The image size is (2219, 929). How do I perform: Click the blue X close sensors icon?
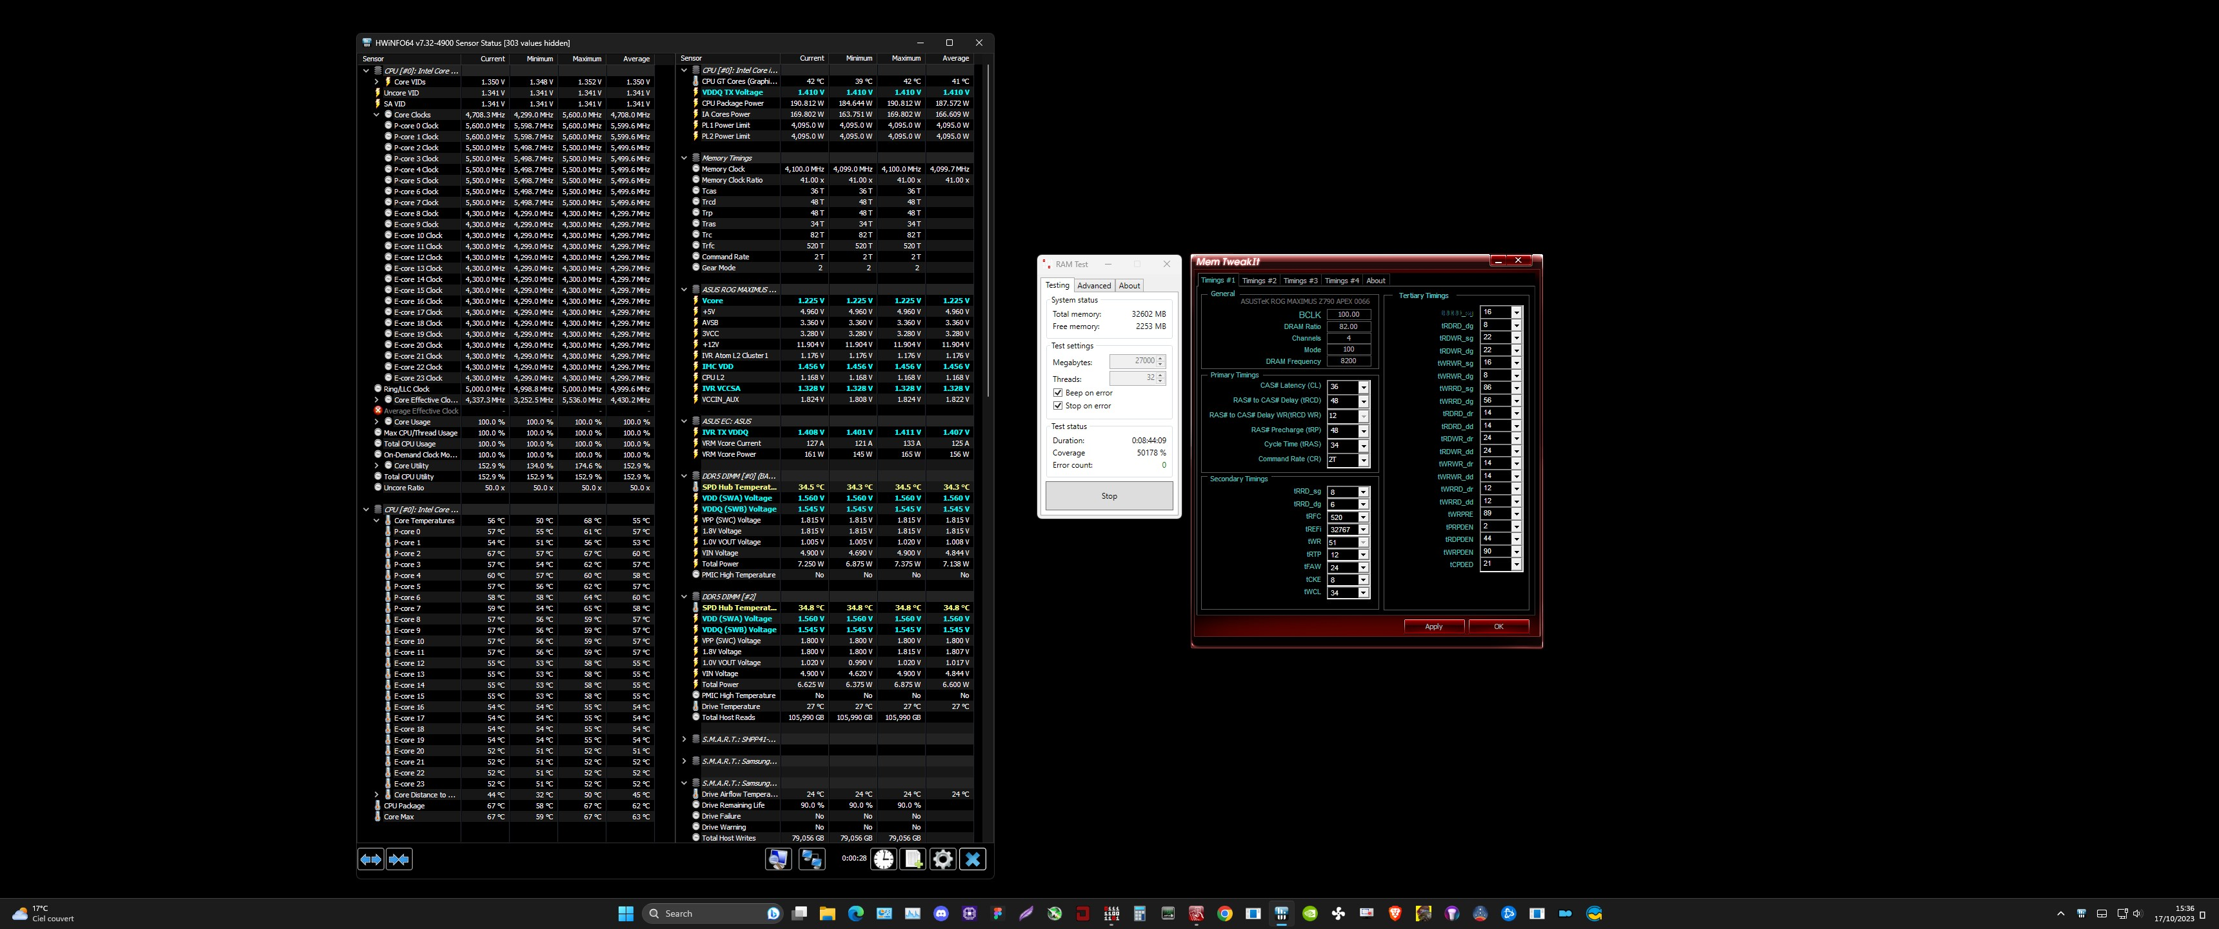pos(973,859)
